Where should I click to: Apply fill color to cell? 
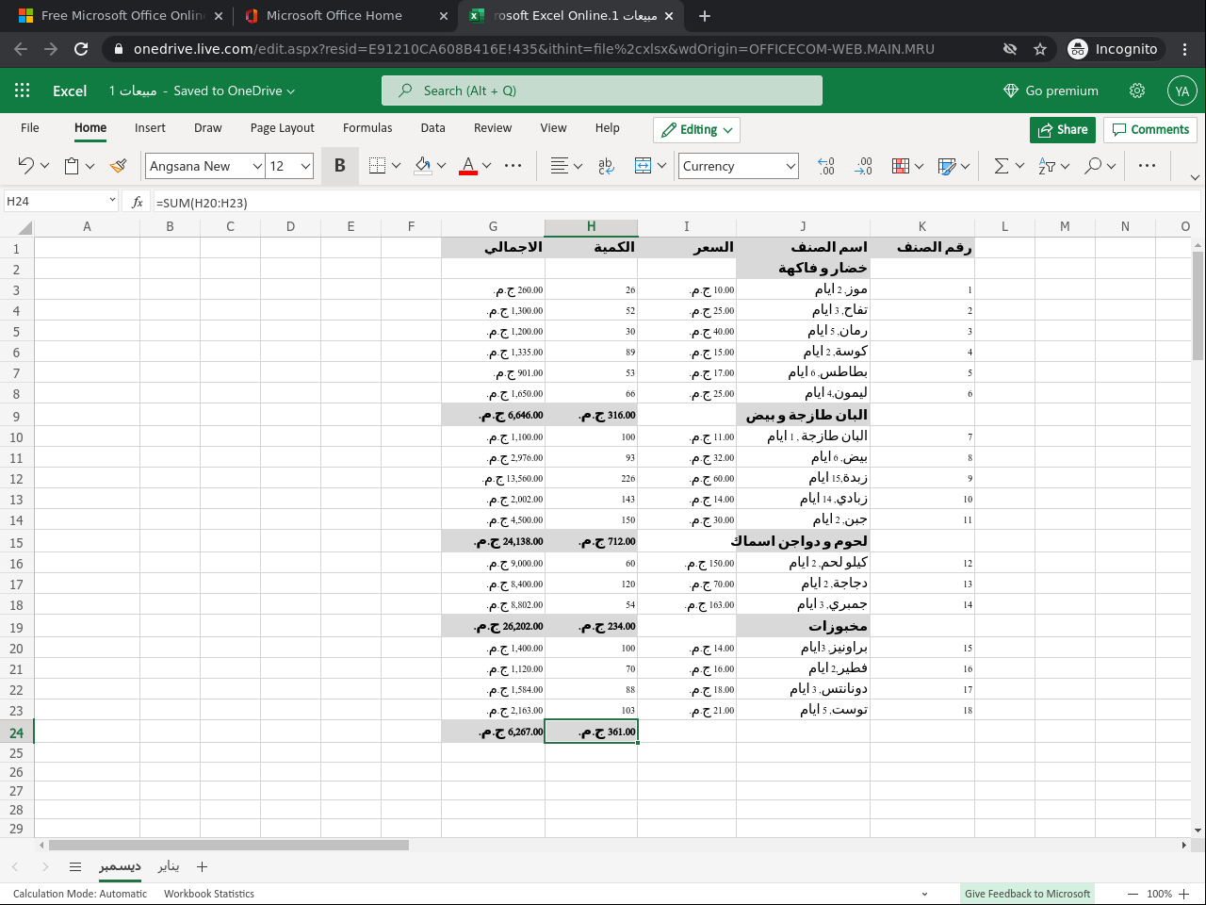pyautogui.click(x=423, y=166)
